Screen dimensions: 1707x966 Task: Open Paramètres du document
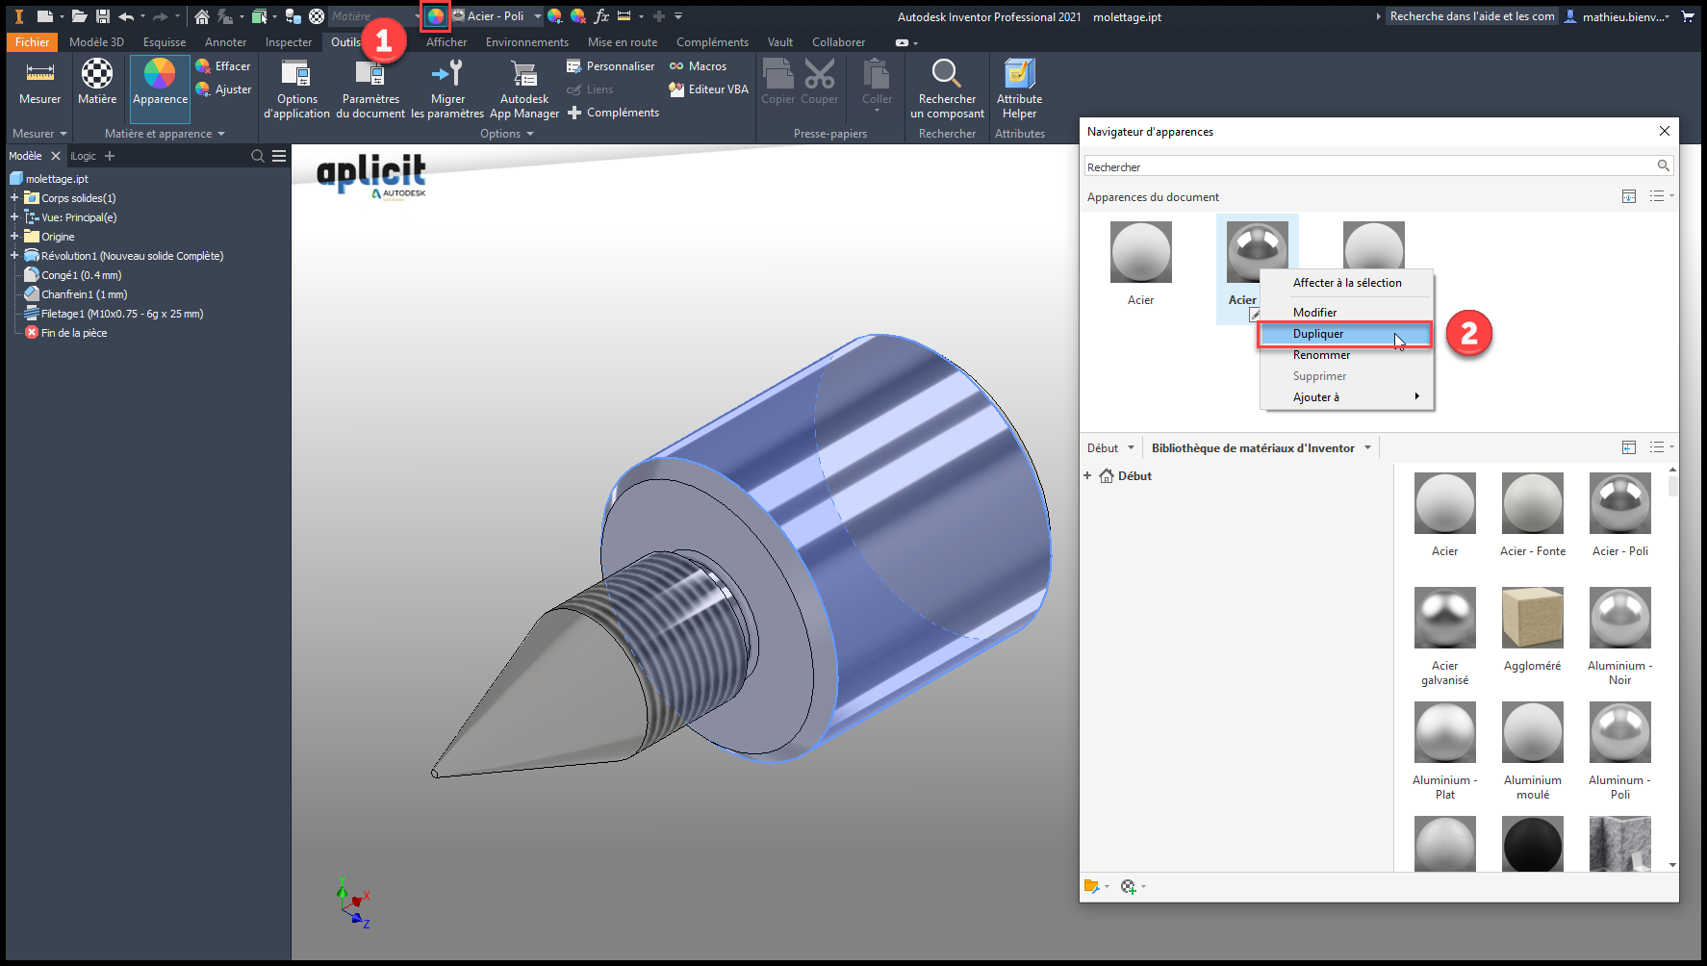(x=370, y=74)
